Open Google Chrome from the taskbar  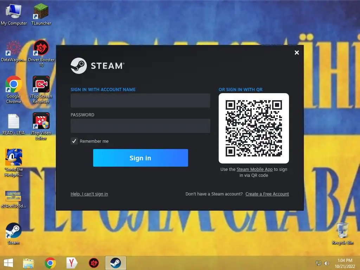50,263
